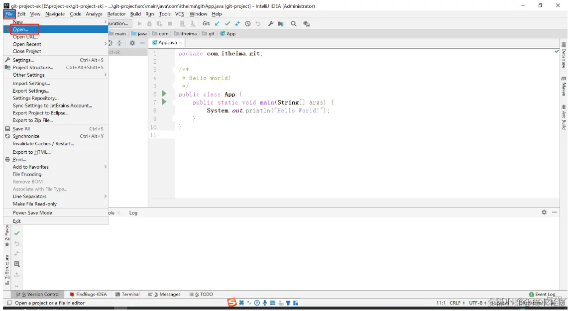Open the Maven side tool window
570x311 pixels.
pos(564,86)
